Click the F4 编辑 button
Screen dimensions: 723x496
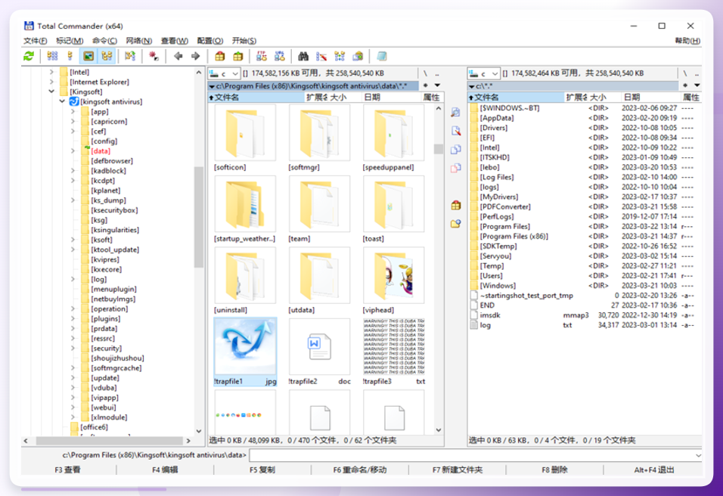point(165,470)
